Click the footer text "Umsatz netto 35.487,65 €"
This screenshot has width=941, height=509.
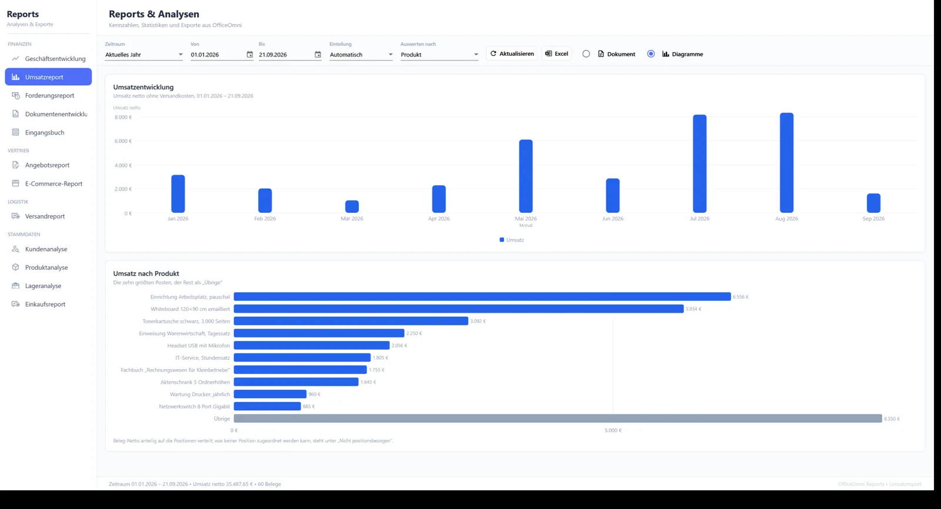(x=223, y=484)
